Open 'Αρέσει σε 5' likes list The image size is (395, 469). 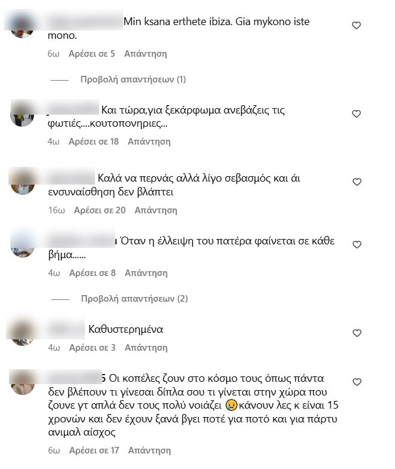(92, 54)
